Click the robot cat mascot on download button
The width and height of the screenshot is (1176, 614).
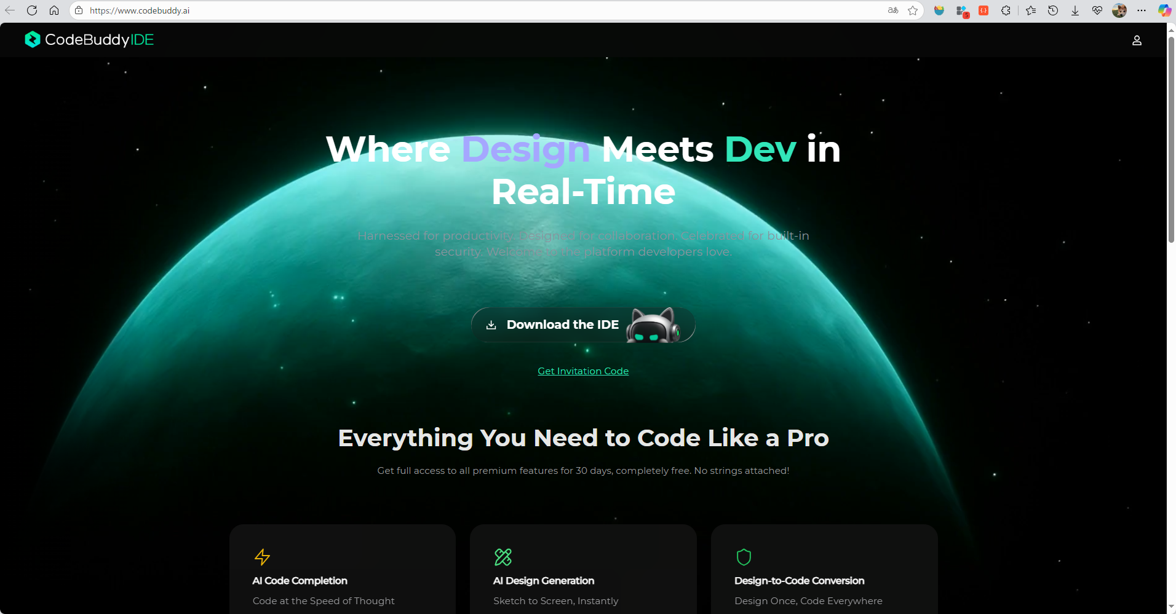coord(653,325)
